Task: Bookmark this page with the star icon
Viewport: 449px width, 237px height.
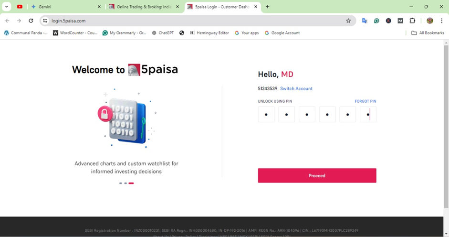Action: (x=348, y=21)
